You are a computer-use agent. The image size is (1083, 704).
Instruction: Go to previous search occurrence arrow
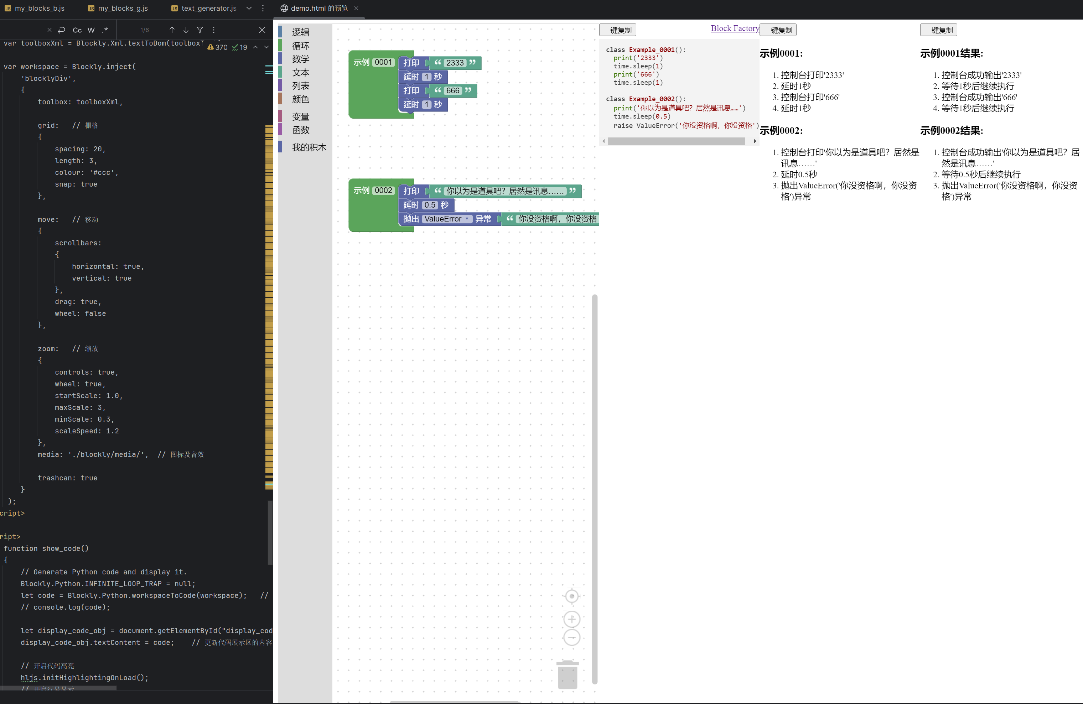click(172, 30)
